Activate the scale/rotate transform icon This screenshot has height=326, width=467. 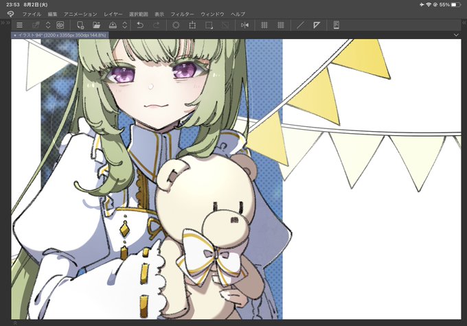(x=192, y=25)
